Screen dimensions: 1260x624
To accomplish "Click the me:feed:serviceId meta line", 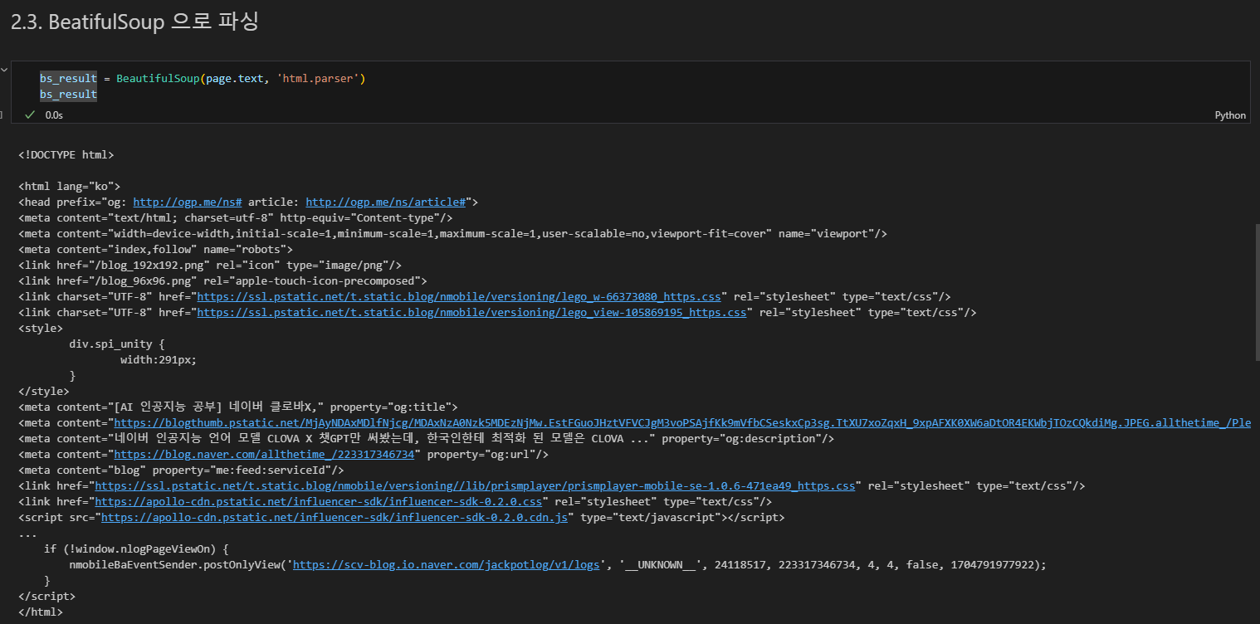I will tap(181, 470).
